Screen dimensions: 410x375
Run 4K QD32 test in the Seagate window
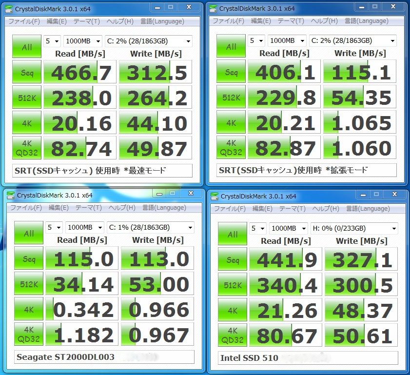pyautogui.click(x=28, y=334)
